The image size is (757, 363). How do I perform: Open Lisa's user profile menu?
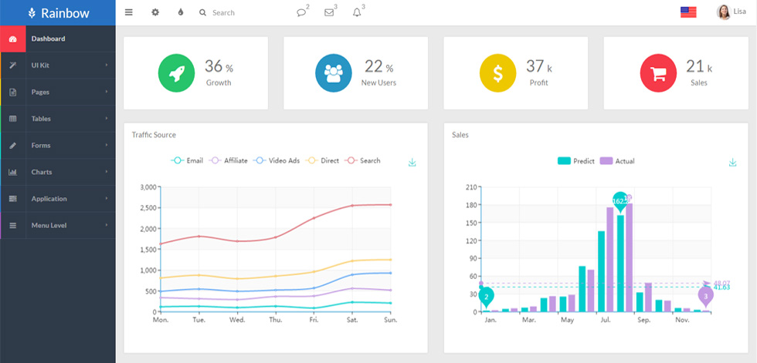pyautogui.click(x=731, y=12)
